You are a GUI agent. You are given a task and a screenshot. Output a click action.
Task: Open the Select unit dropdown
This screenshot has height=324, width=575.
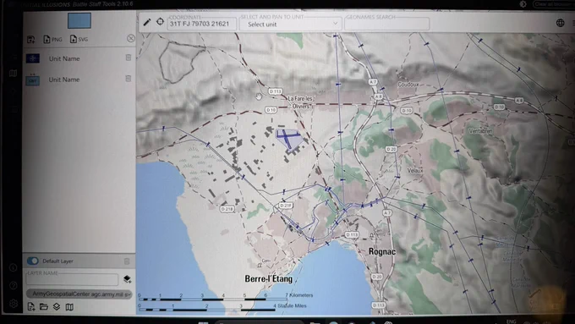click(x=290, y=25)
